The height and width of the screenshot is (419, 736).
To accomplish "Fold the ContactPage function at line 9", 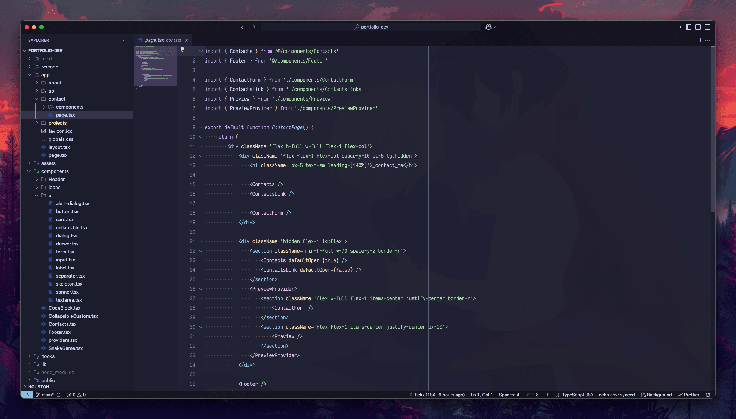I will point(200,127).
